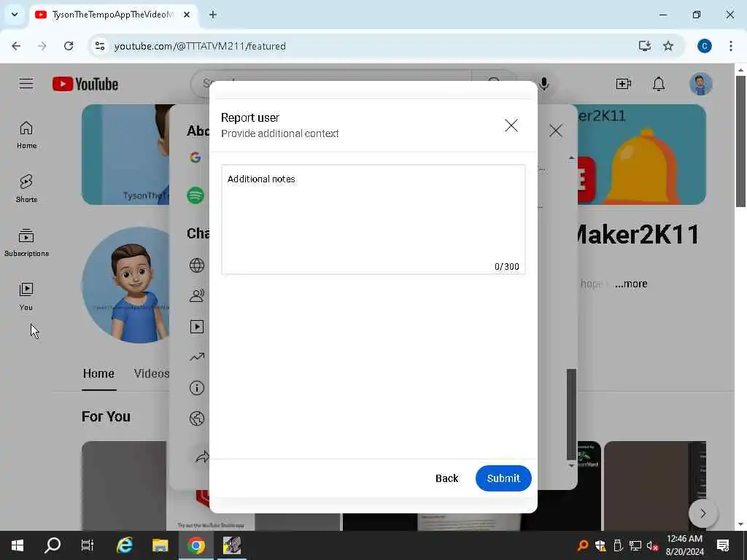This screenshot has height=560, width=747.
Task: Go to the YouTube logo home link
Action: click(85, 84)
